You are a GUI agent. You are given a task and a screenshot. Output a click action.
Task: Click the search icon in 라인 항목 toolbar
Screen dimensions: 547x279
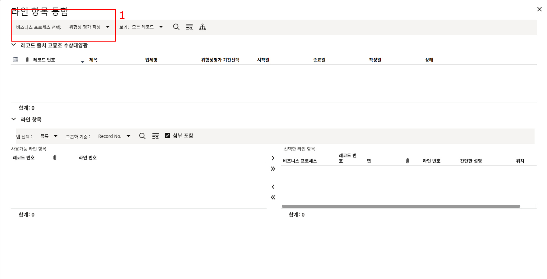coord(142,136)
